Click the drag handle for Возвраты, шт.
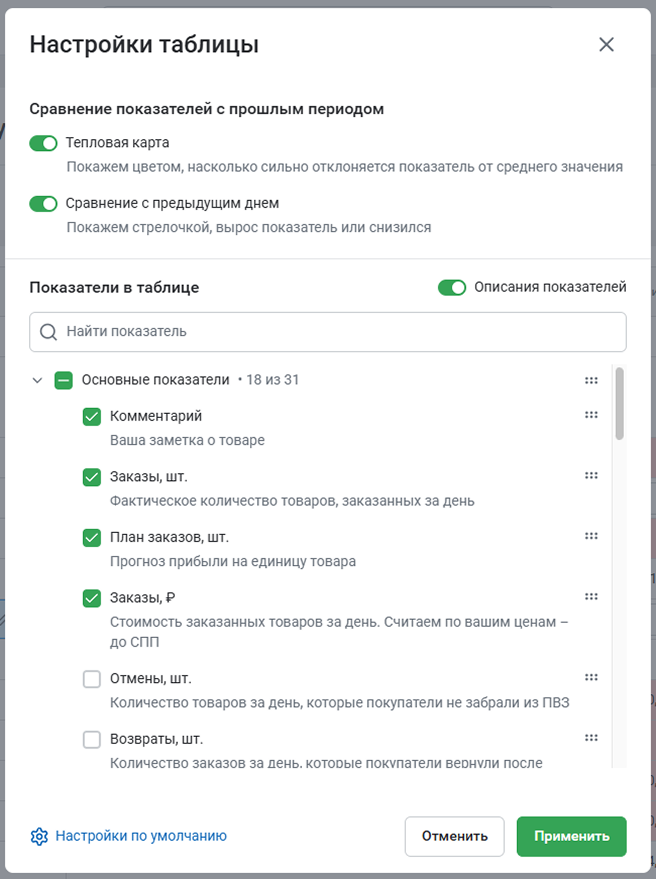Image resolution: width=656 pixels, height=879 pixels. pyautogui.click(x=591, y=738)
